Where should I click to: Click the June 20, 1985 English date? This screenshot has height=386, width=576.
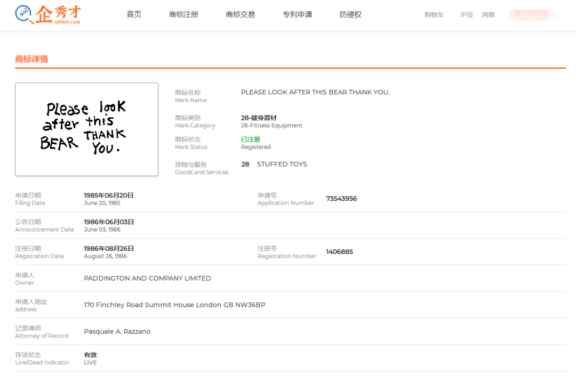102,203
